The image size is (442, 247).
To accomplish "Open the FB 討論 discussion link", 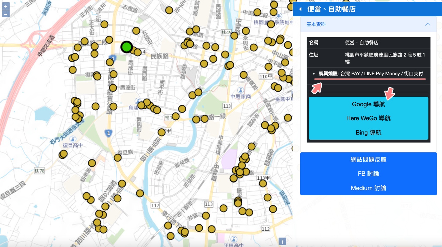I will [368, 174].
